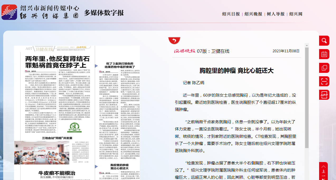The image size is (336, 180).
Task: Click the 绍兴晚报 red masthead logo
Action: 184,51
